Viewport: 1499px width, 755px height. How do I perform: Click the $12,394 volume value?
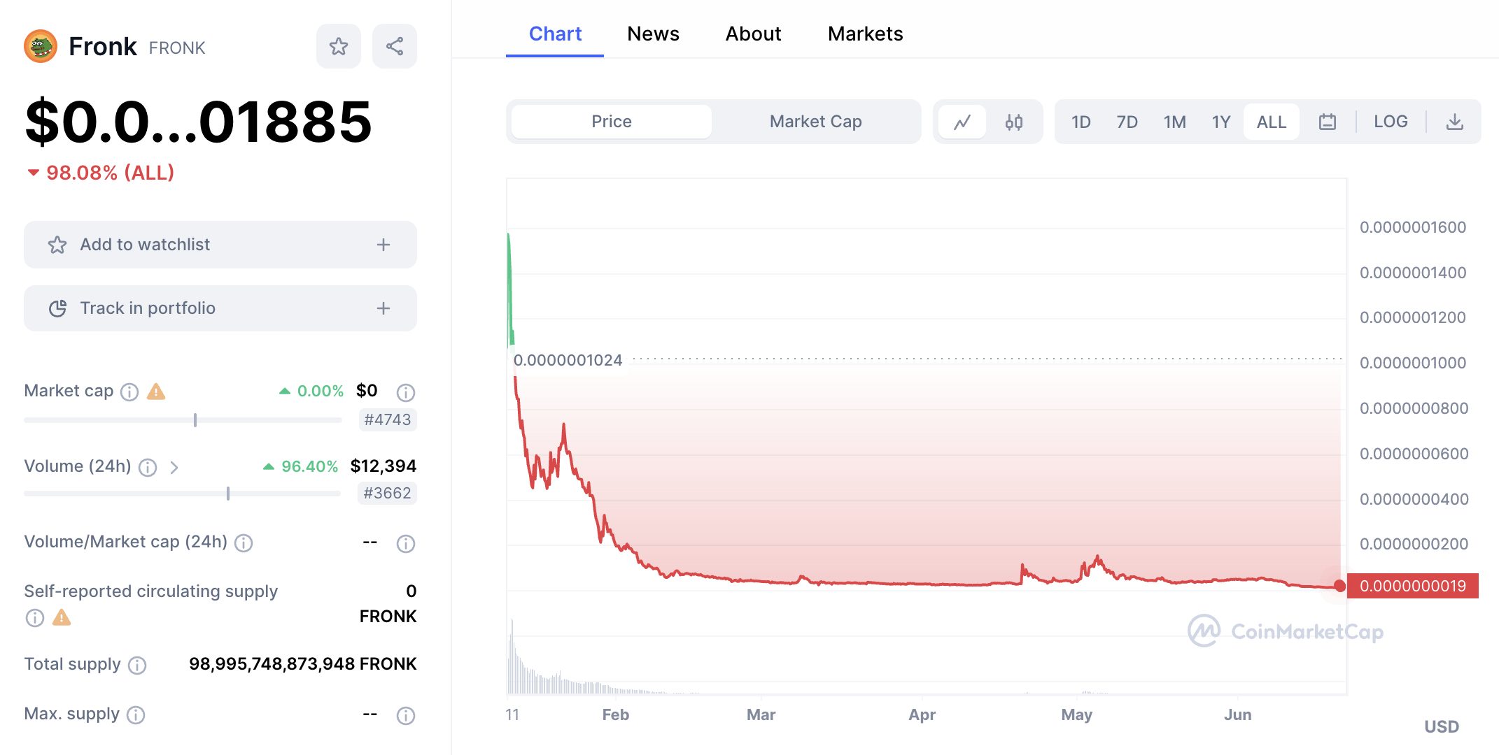[383, 466]
